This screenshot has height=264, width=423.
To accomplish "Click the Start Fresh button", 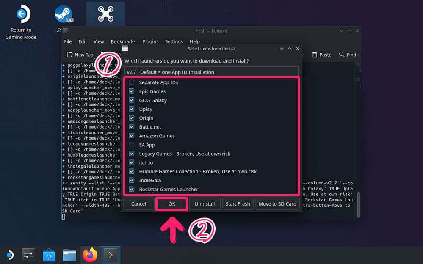I will coord(238,204).
